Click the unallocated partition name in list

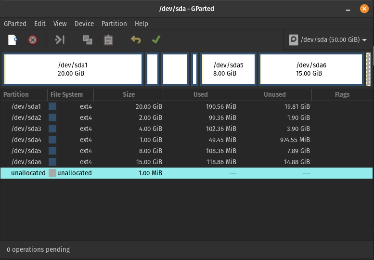28,173
